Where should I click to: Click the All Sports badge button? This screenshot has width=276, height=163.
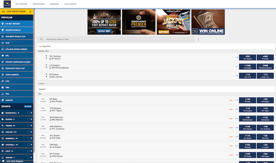28,107
